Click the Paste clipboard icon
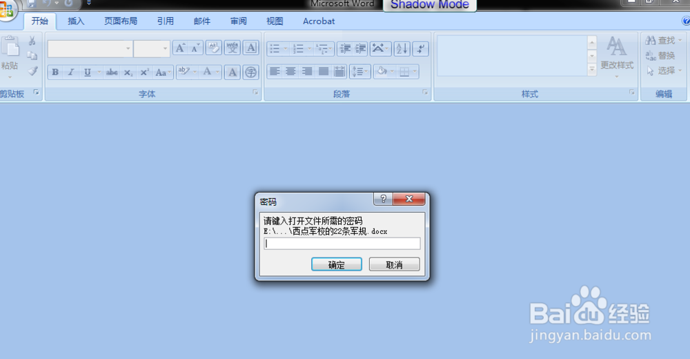 click(x=10, y=46)
